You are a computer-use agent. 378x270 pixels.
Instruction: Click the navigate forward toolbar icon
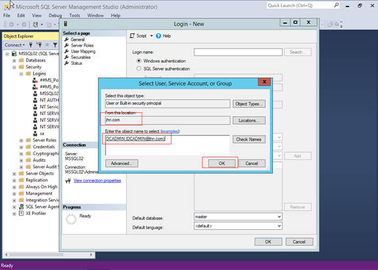(24, 24)
